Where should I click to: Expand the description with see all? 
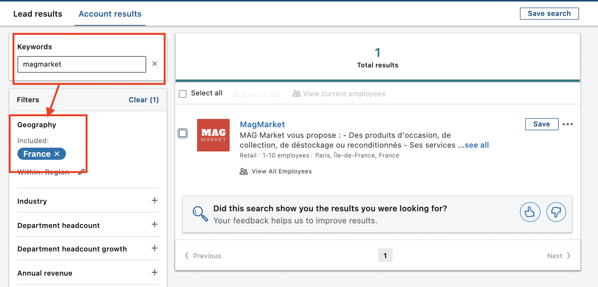click(473, 145)
